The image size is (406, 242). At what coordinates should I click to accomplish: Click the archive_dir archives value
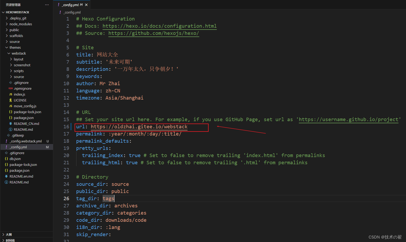126,206
